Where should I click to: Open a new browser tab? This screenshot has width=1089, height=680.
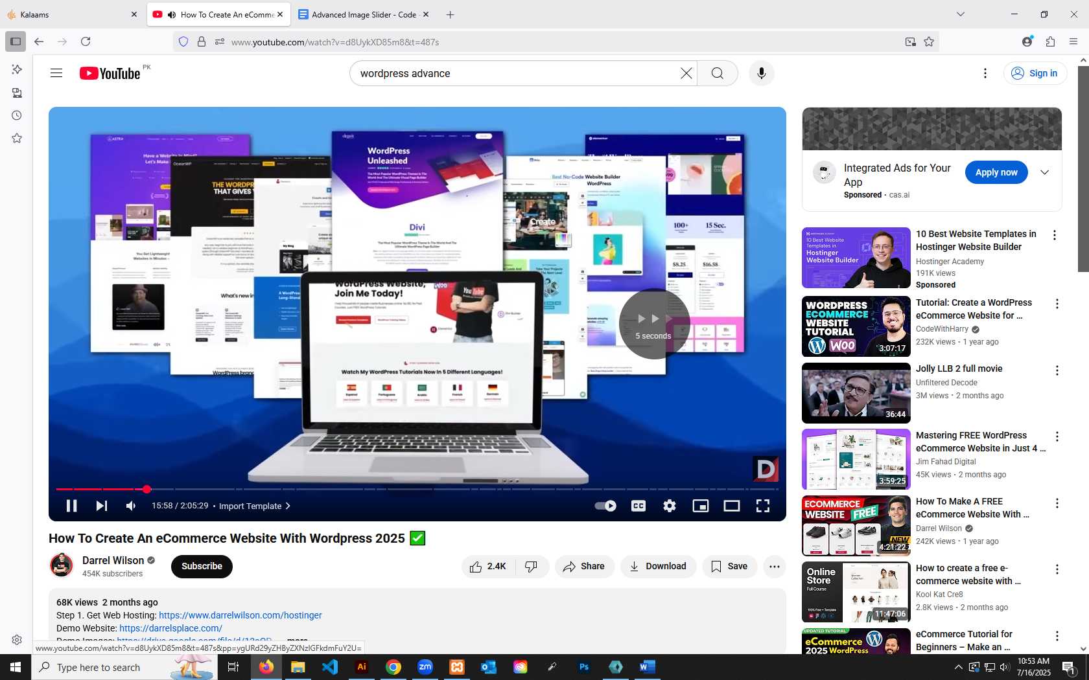[451, 14]
